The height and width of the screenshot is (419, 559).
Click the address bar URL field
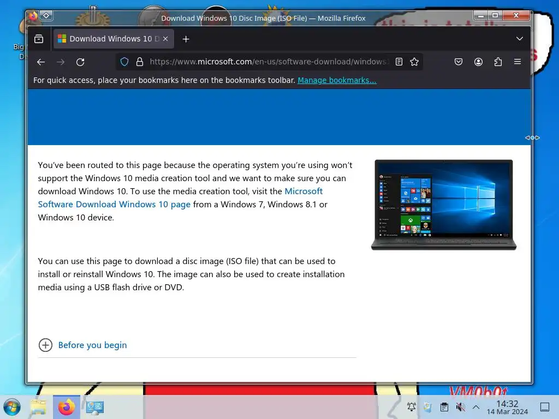point(269,62)
